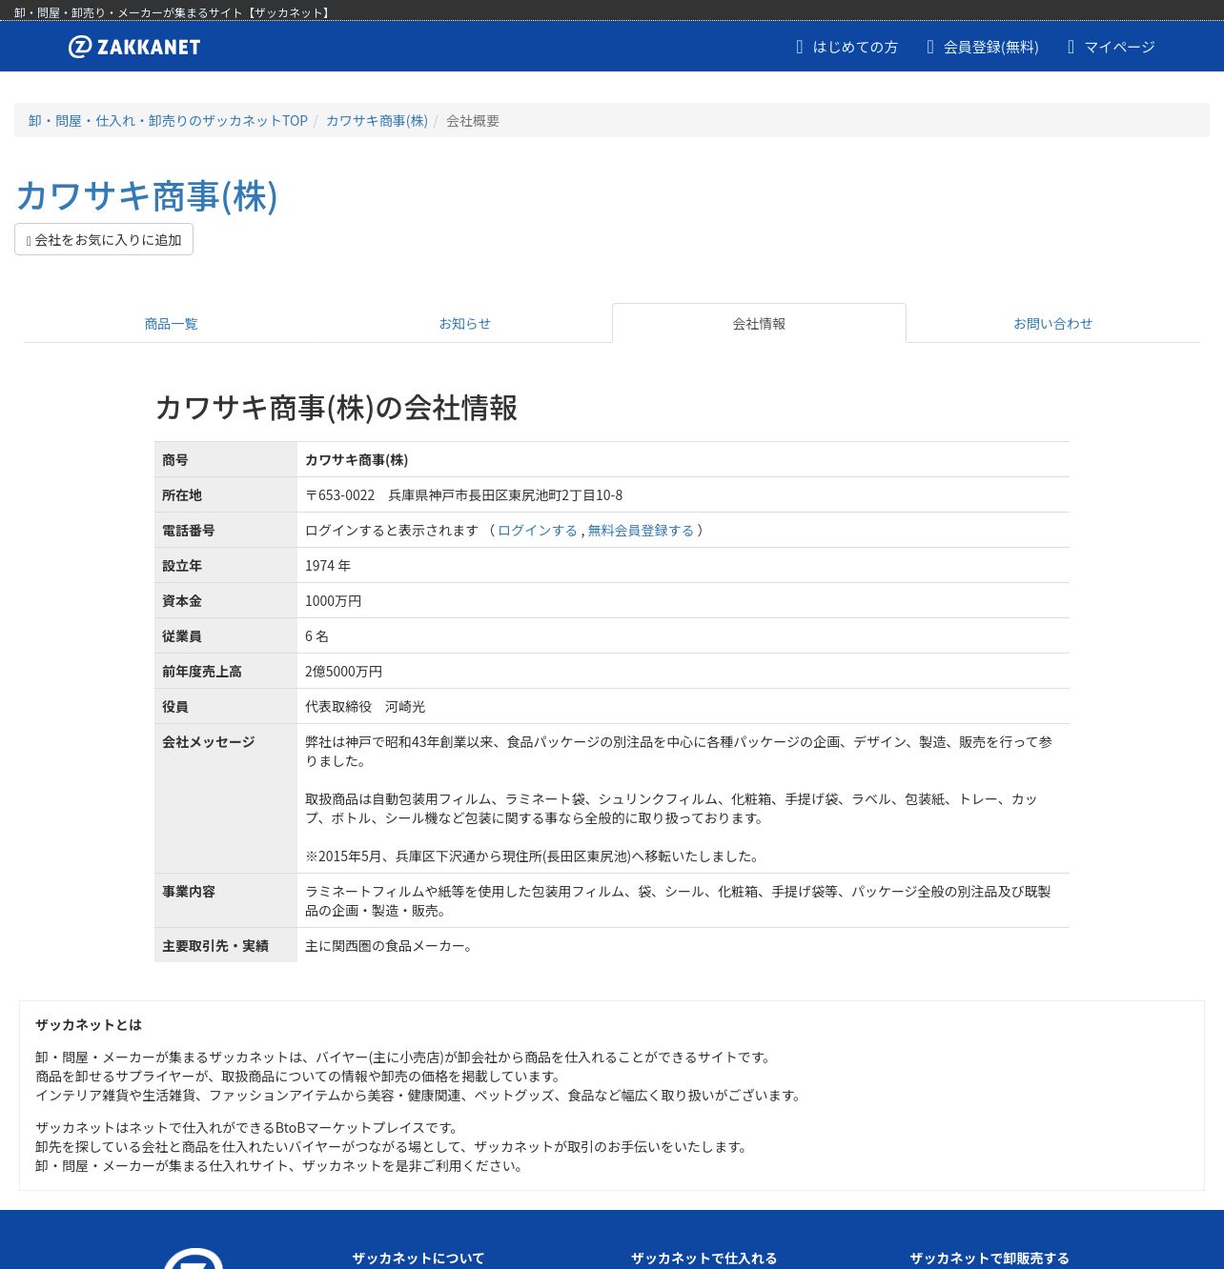Click footer heading ザッカネットで仕入れる
Screen dimensions: 1224x1269
704,1259
